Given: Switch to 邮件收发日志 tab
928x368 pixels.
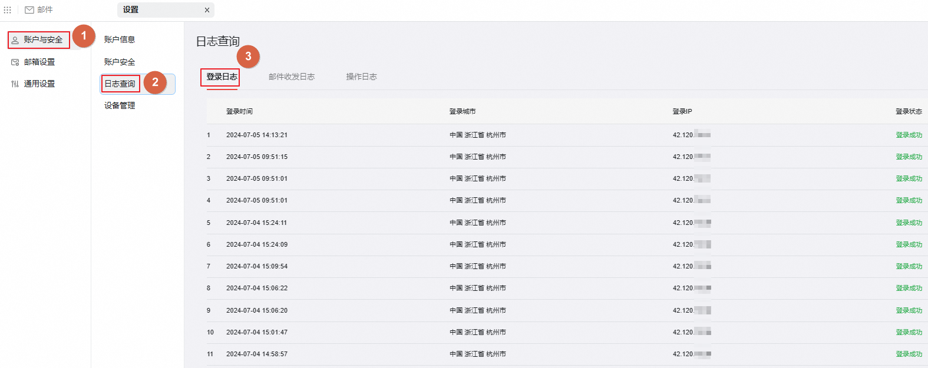Looking at the screenshot, I should pos(292,77).
